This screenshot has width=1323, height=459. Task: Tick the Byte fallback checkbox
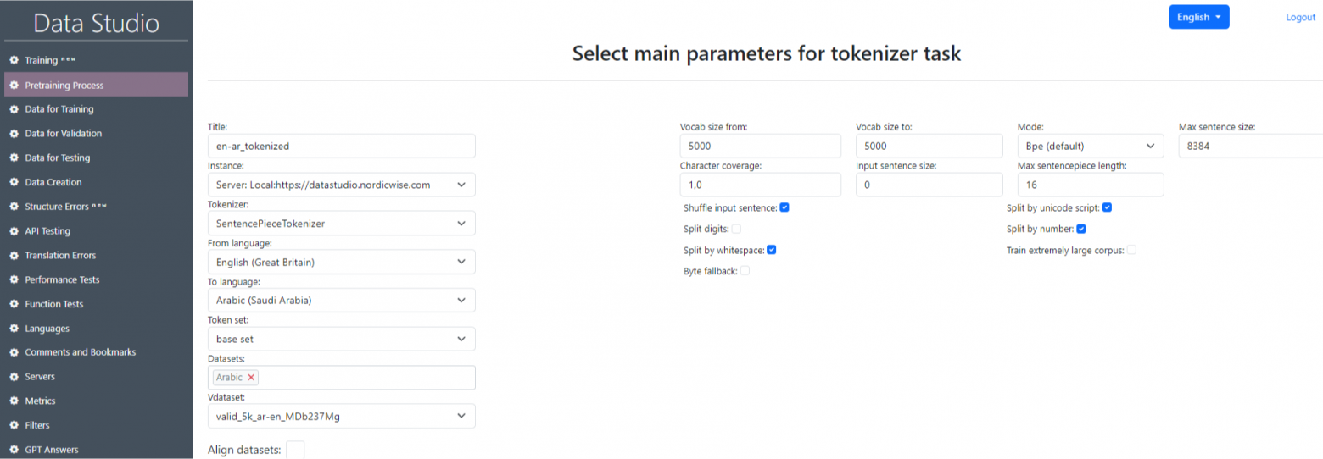point(745,271)
